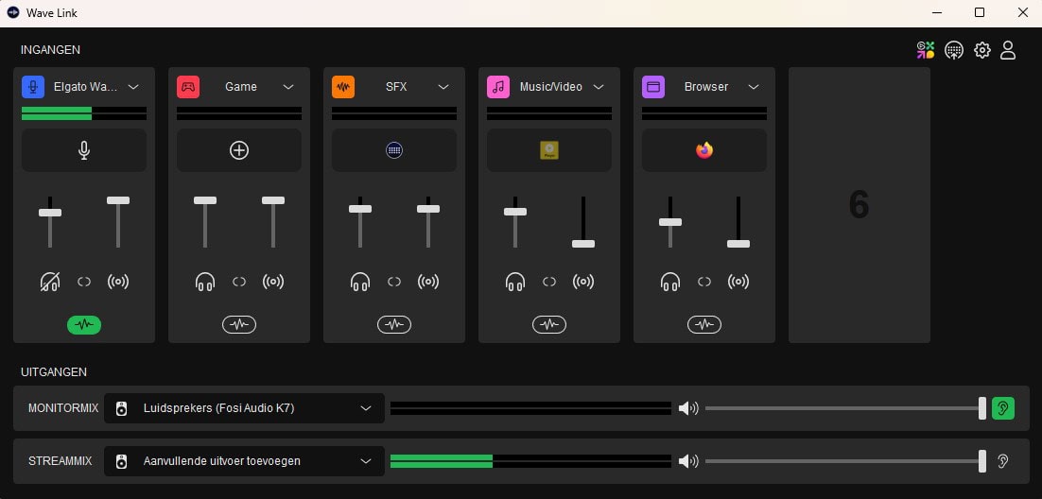The height and width of the screenshot is (499, 1042).
Task: Mute Game channel stream broadcast icon
Action: [273, 282]
